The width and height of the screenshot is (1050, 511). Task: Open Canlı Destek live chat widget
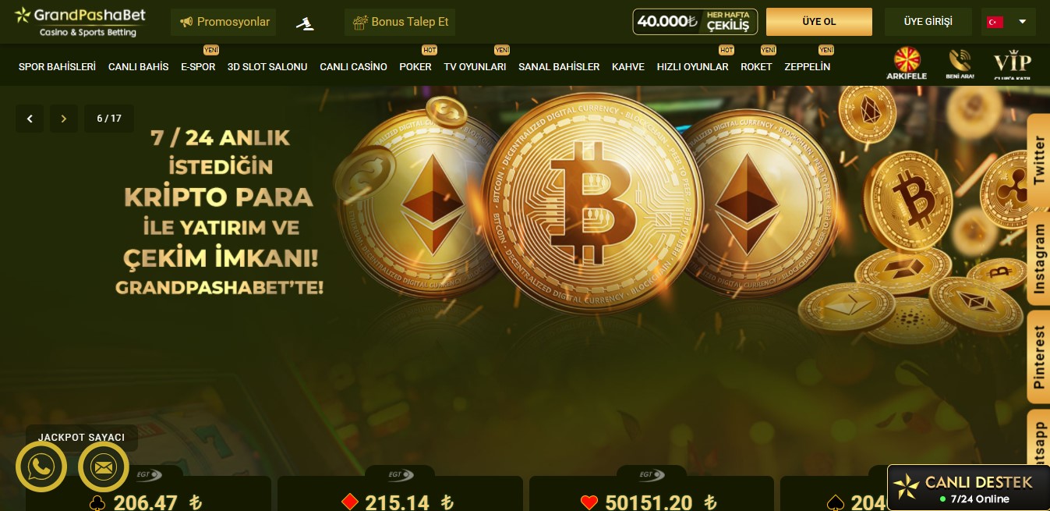pos(968,488)
